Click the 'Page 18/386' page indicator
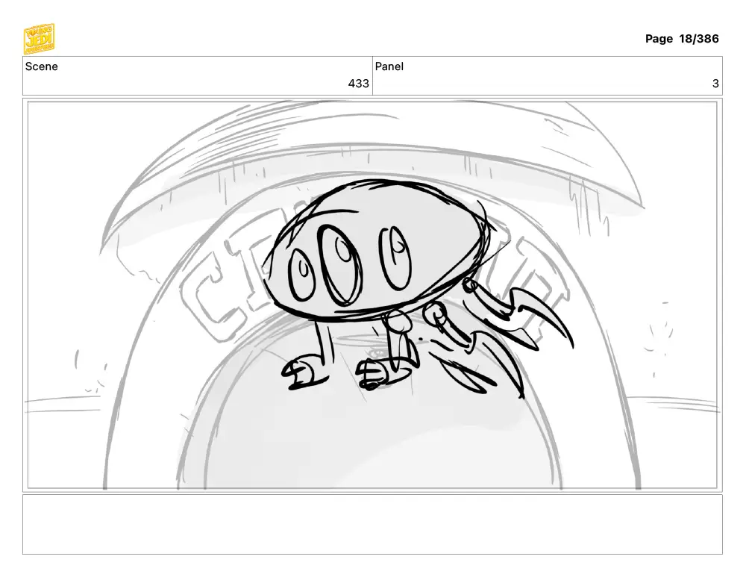This screenshot has width=746, height=577. click(681, 39)
